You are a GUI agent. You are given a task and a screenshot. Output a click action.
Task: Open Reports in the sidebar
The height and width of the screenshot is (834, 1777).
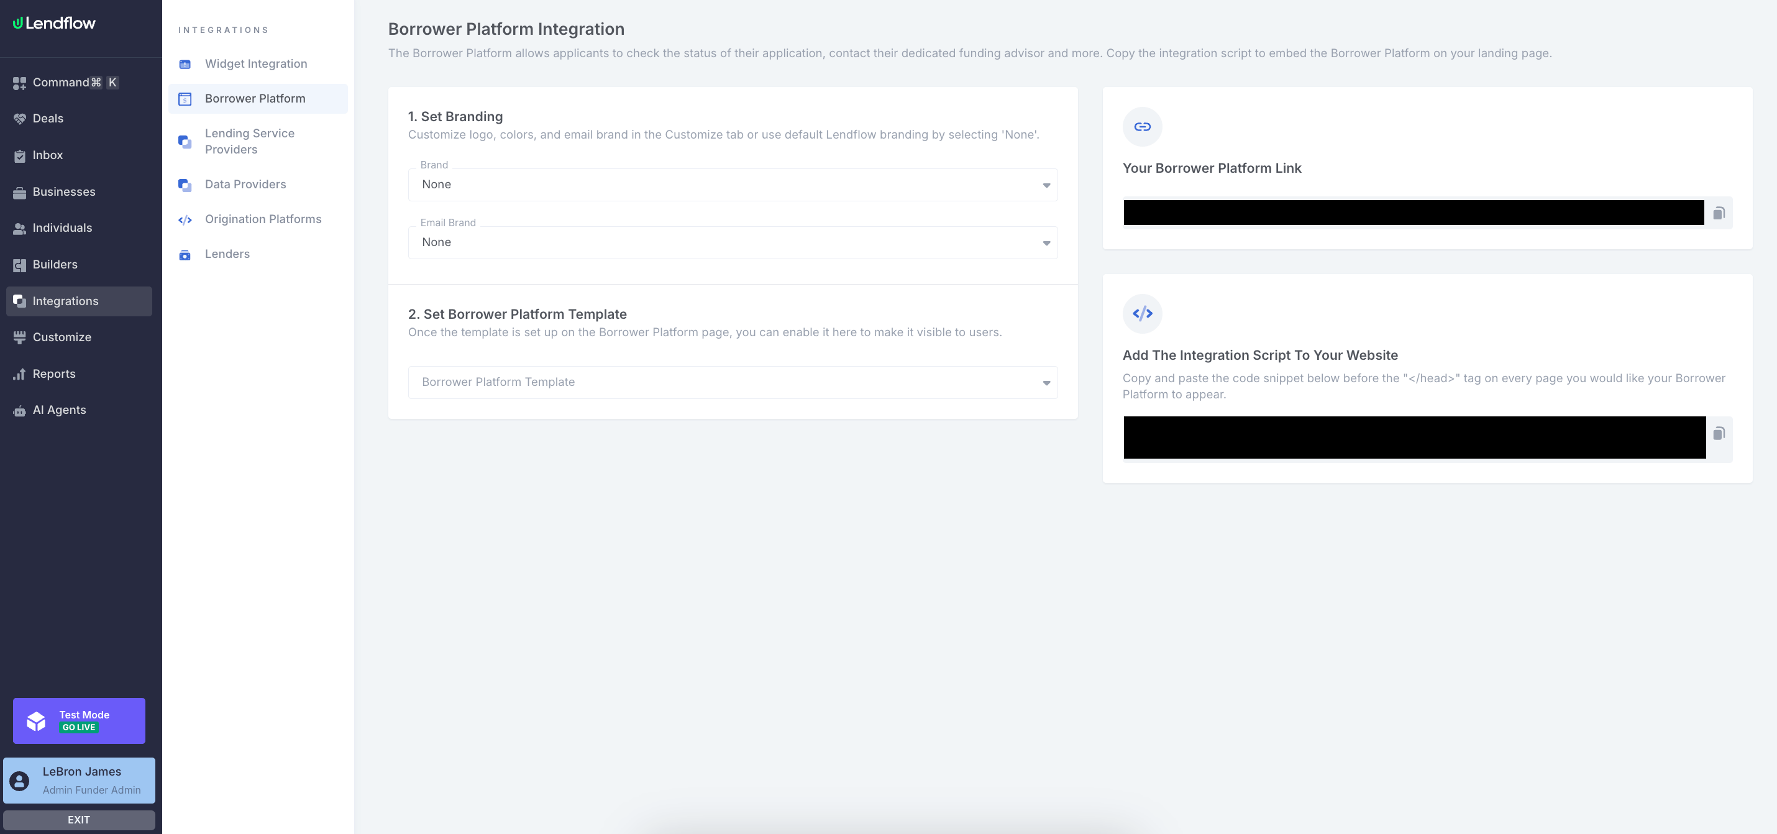pos(80,374)
